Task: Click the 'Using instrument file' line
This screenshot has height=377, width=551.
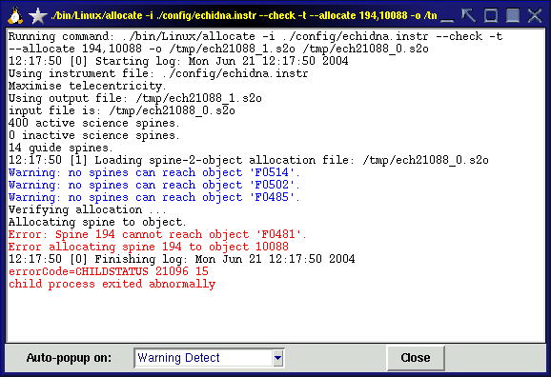Action: [158, 73]
